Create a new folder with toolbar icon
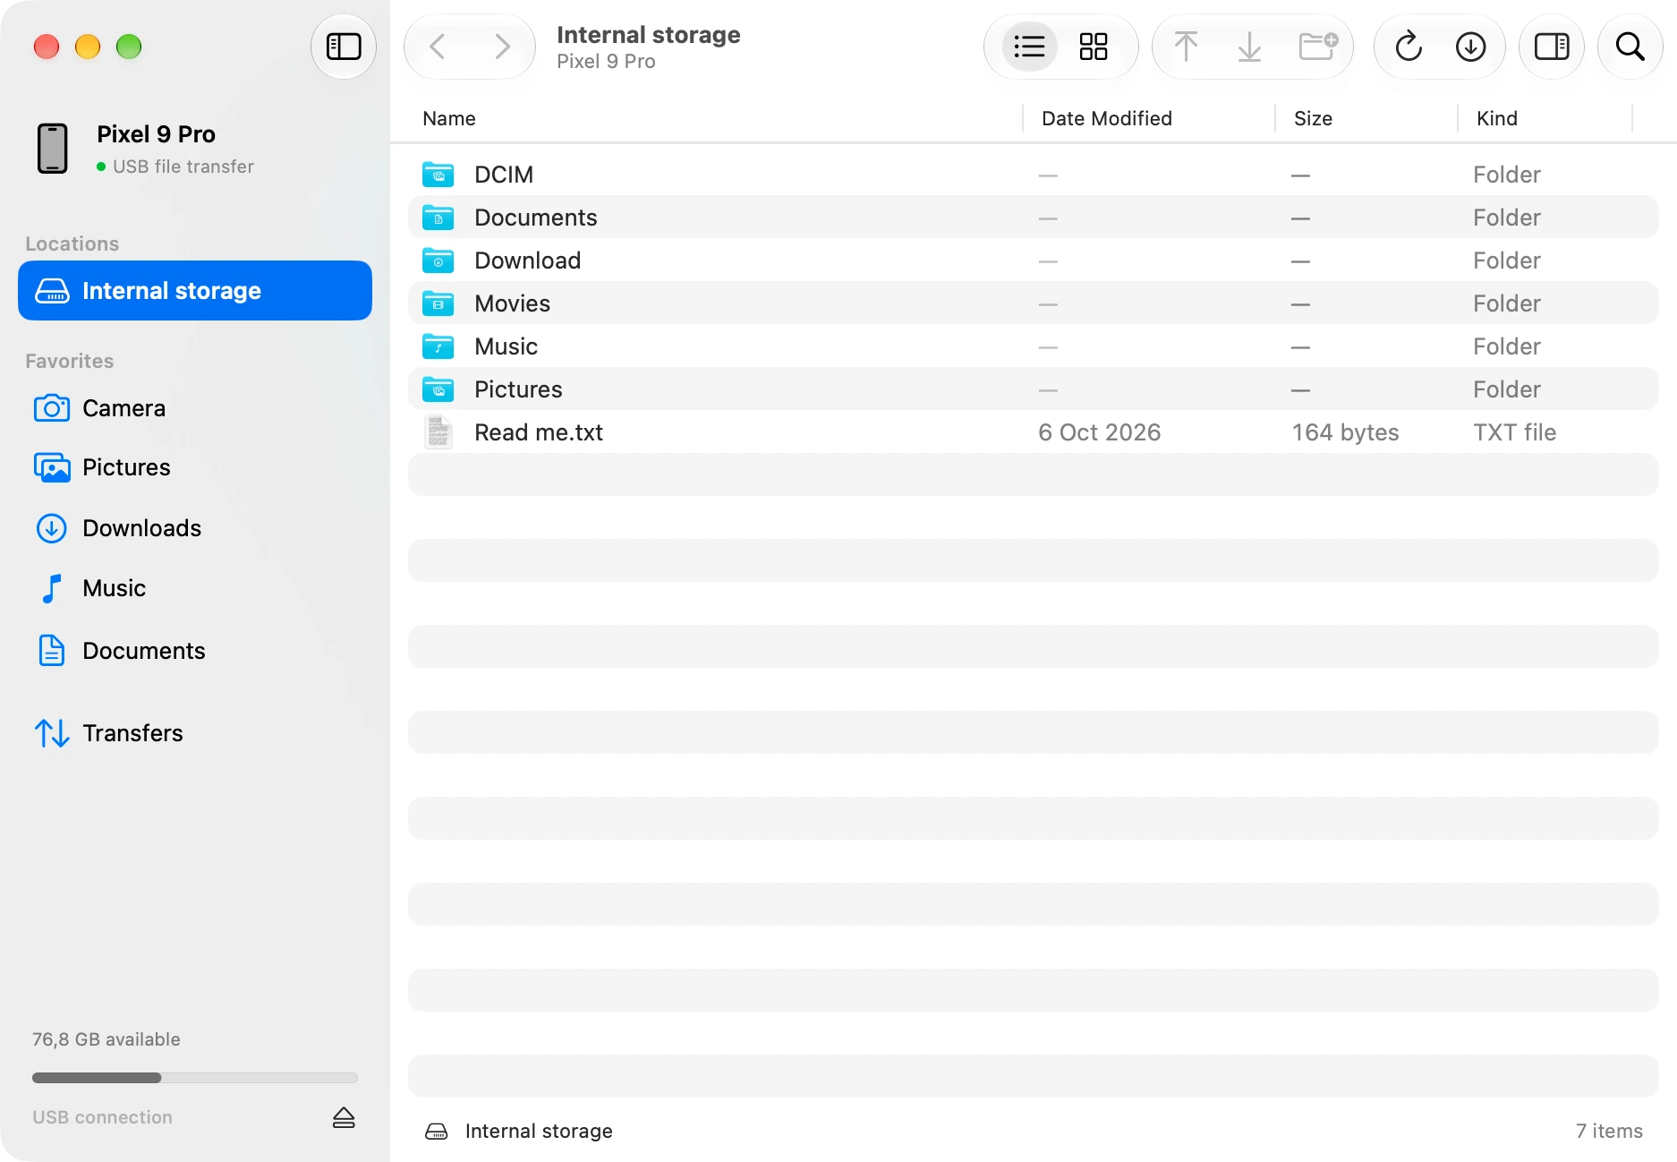Screen dimensions: 1677x1162 click(1318, 47)
